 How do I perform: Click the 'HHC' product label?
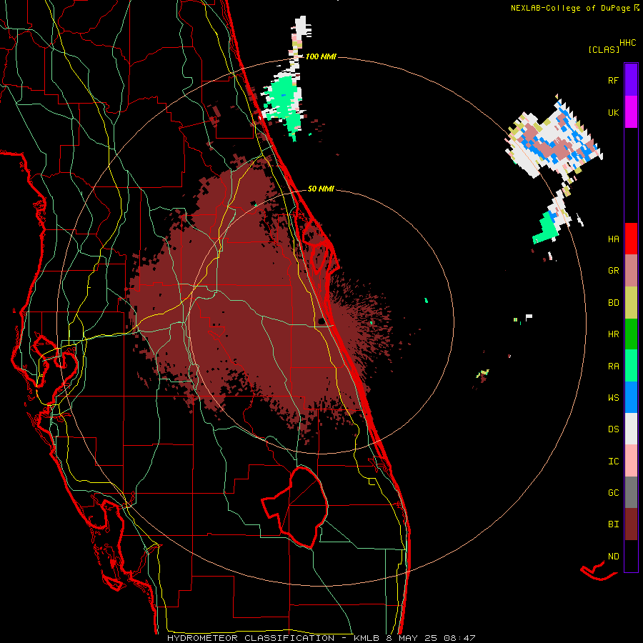click(x=627, y=43)
